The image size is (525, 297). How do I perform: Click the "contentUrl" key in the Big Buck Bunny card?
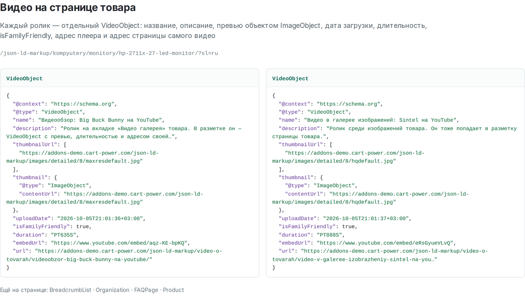pos(38,194)
